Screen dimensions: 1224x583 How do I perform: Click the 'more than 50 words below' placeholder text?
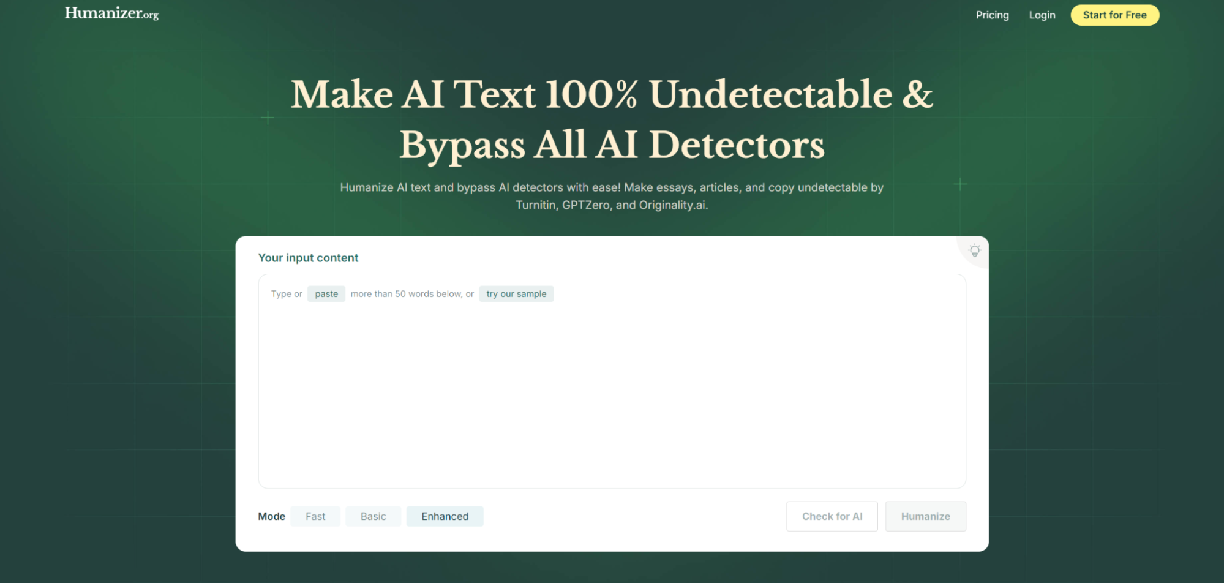point(411,294)
